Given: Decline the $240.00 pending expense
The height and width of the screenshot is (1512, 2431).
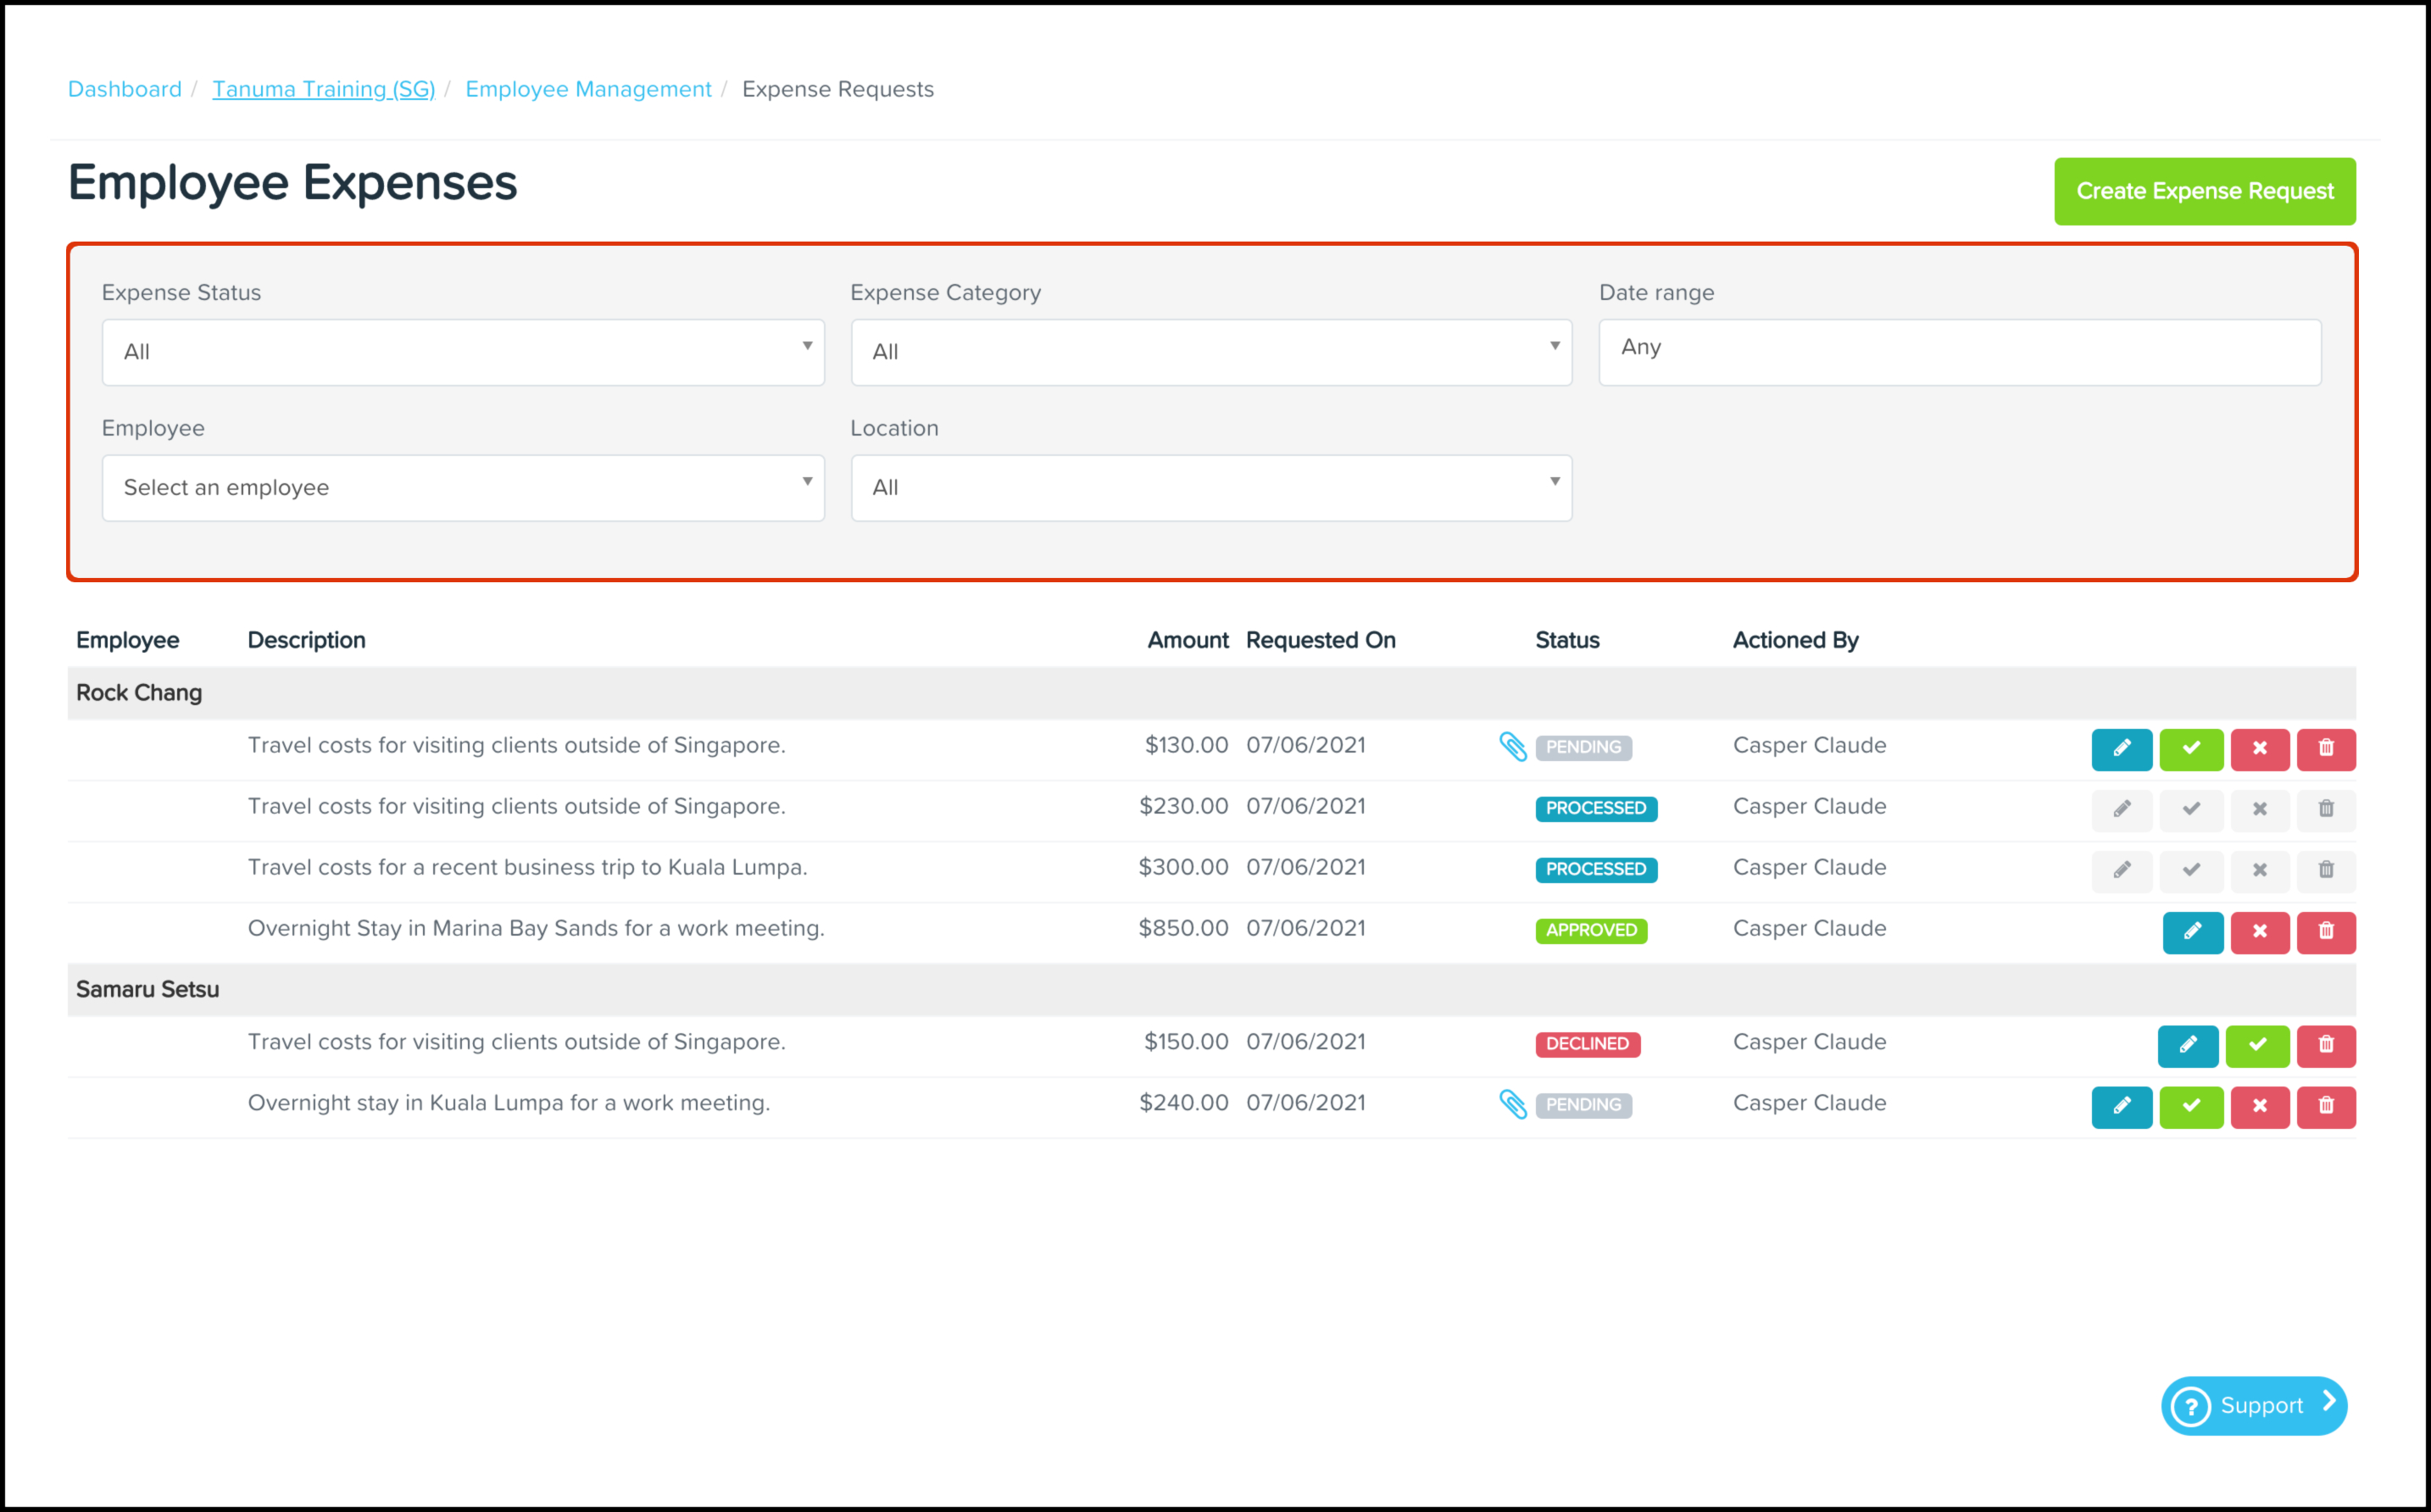Looking at the screenshot, I should [x=2259, y=1106].
